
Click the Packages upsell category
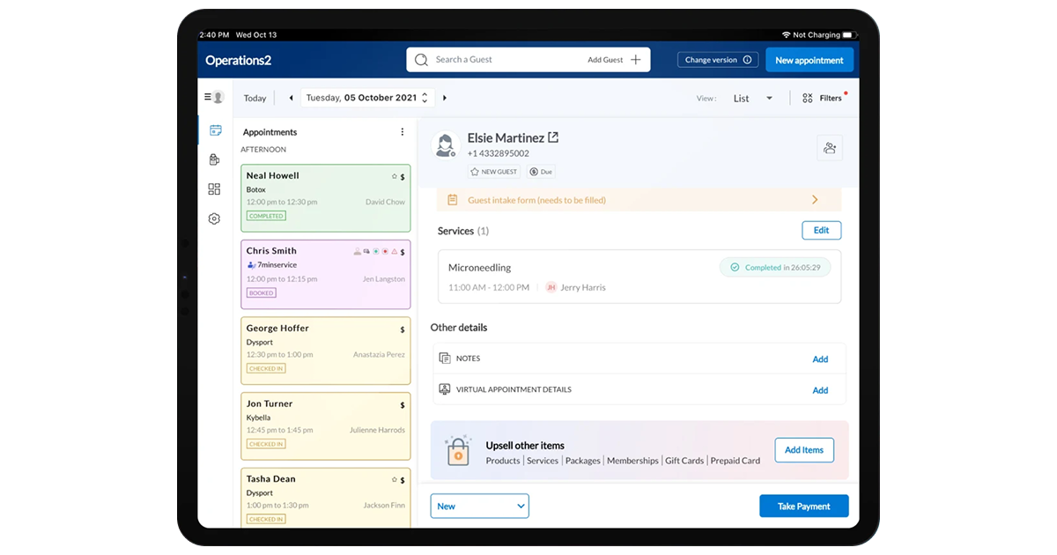coord(582,461)
